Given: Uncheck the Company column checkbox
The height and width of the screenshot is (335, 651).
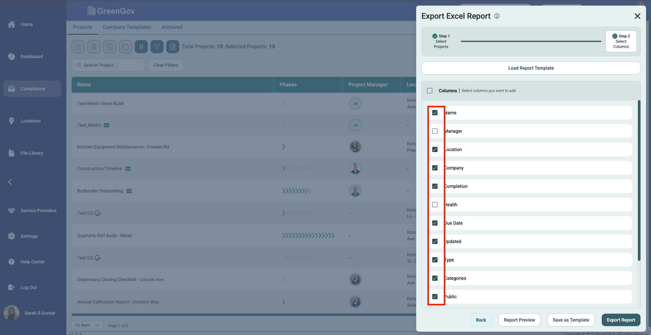Looking at the screenshot, I should click(435, 168).
